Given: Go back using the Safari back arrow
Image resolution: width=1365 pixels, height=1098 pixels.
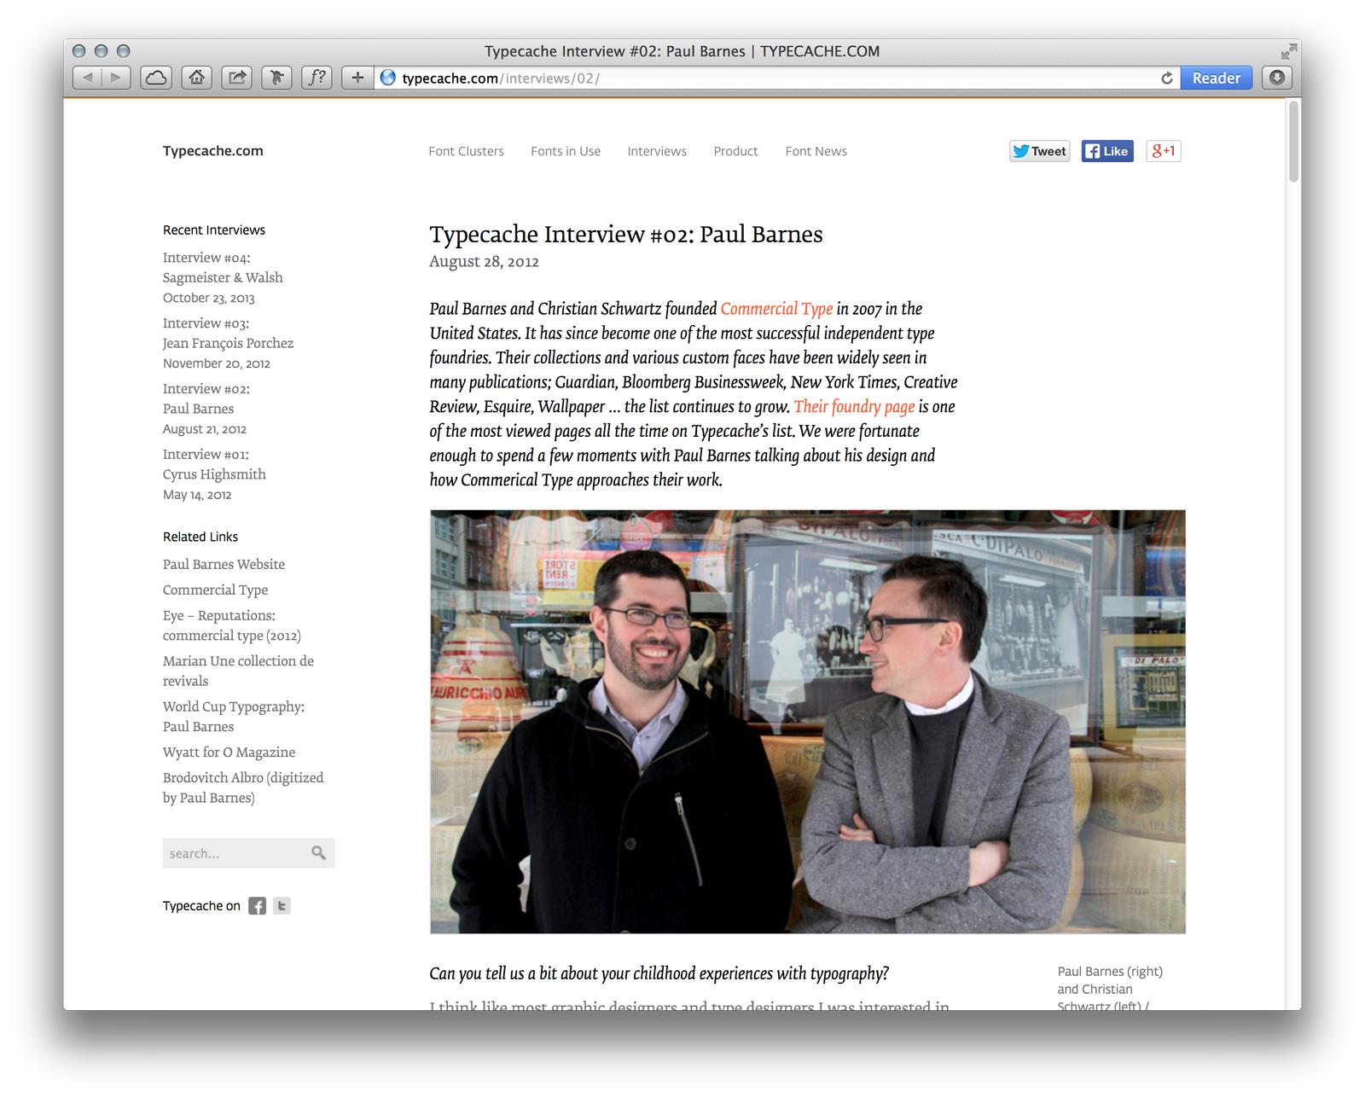Looking at the screenshot, I should tap(87, 78).
